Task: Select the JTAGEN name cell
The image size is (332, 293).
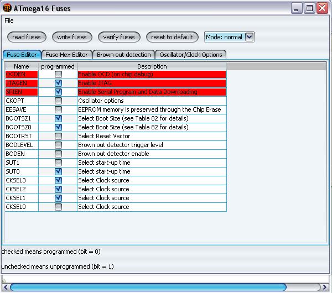Action: (x=22, y=83)
